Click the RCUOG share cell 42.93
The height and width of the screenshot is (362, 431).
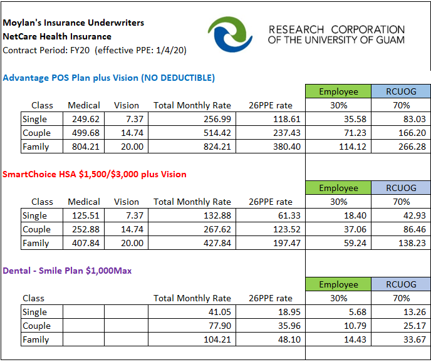tap(401, 215)
